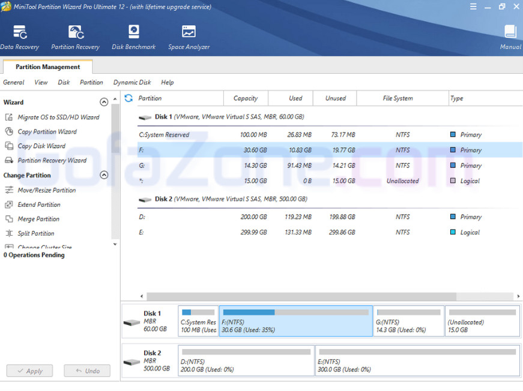This screenshot has height=391, width=523.
Task: Choose the Merge Partition option
Action: (38, 219)
